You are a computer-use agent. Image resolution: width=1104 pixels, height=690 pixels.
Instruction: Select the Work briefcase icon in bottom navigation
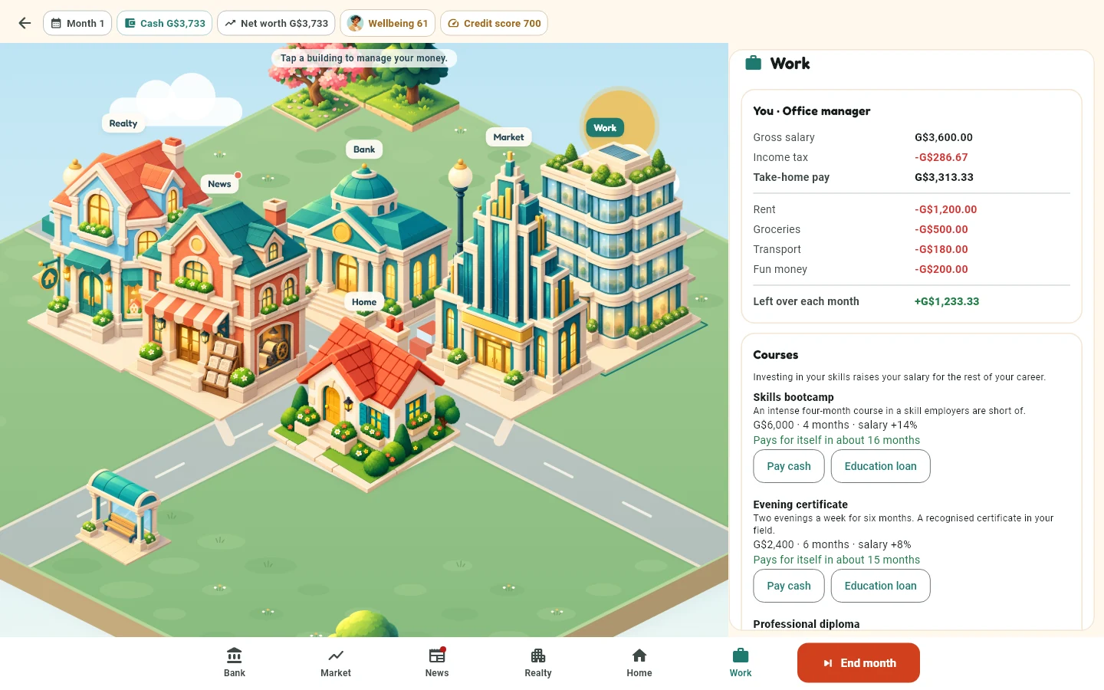(741, 655)
